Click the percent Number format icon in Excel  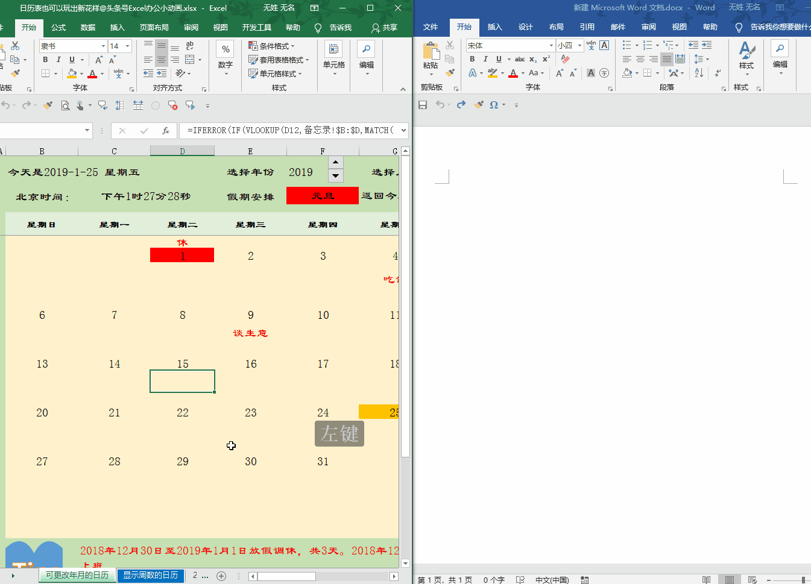click(x=226, y=49)
